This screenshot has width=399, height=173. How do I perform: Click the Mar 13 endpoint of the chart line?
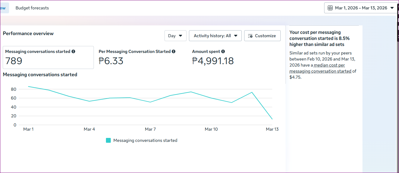coord(272,119)
